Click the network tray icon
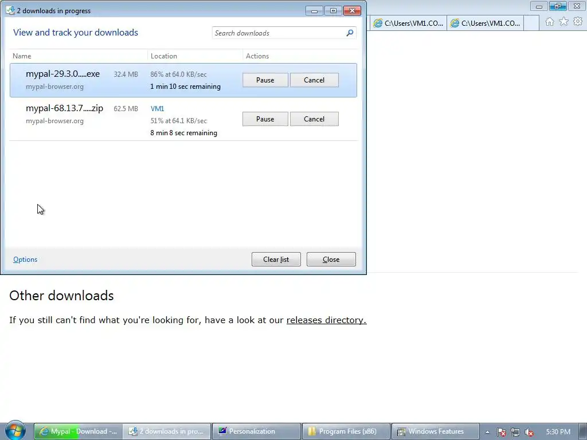This screenshot has width=587, height=440. 515,432
